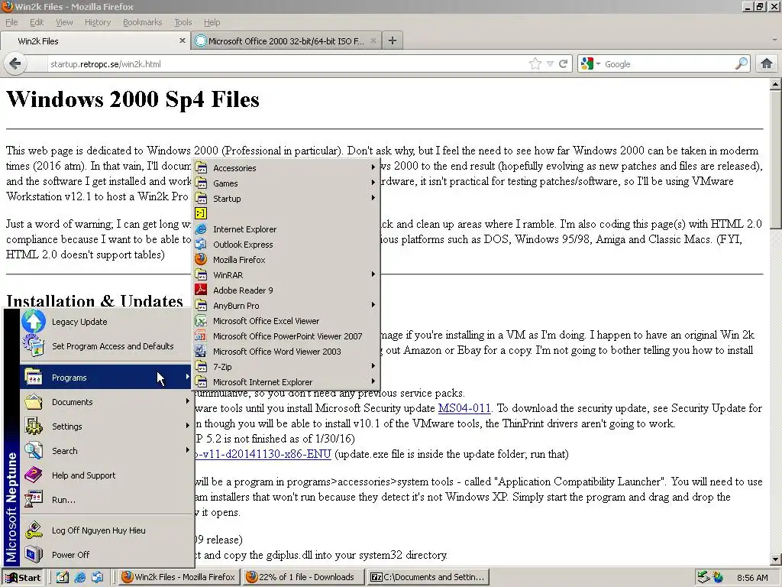Open the Tools menu

[x=183, y=22]
